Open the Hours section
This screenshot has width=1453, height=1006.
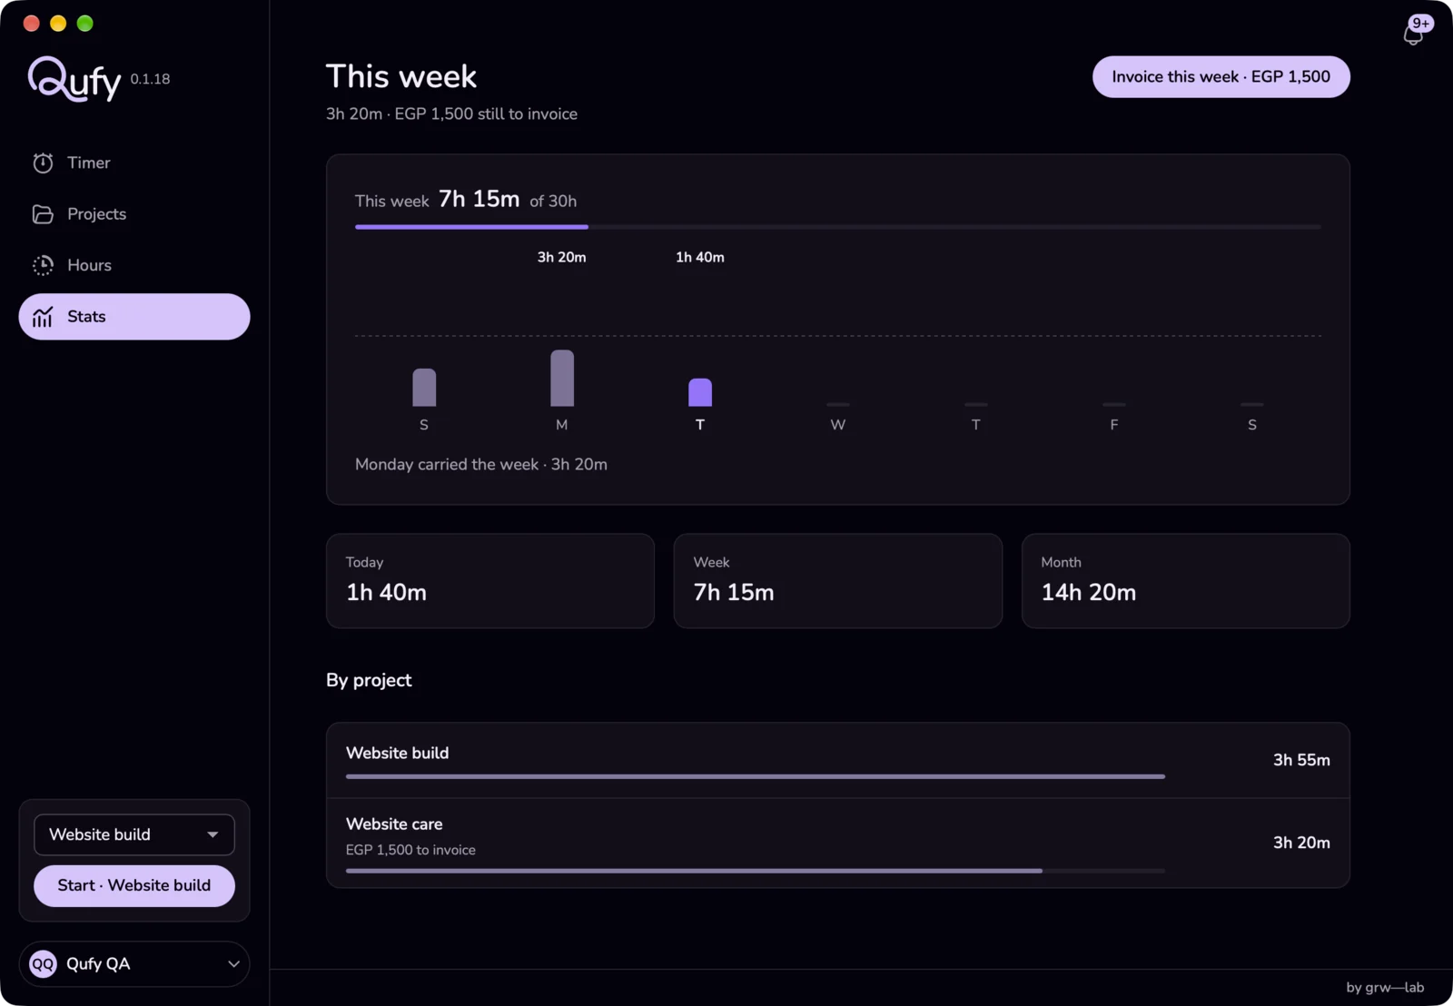133,265
